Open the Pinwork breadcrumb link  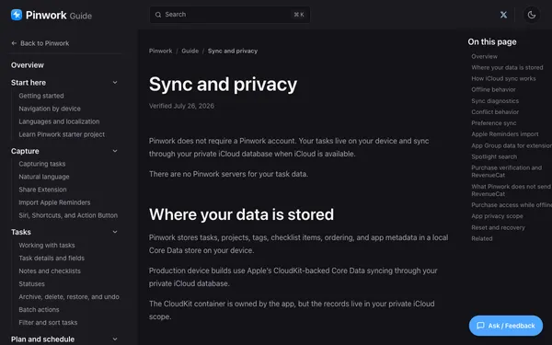[x=160, y=51]
